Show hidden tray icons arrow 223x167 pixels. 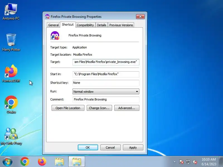[175, 162]
